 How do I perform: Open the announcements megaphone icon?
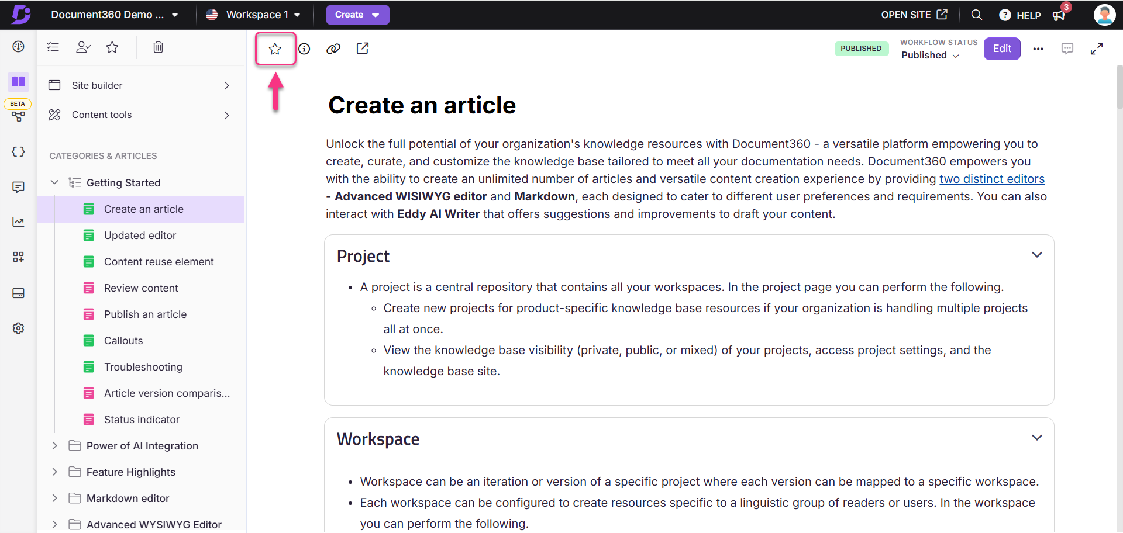(x=1059, y=15)
